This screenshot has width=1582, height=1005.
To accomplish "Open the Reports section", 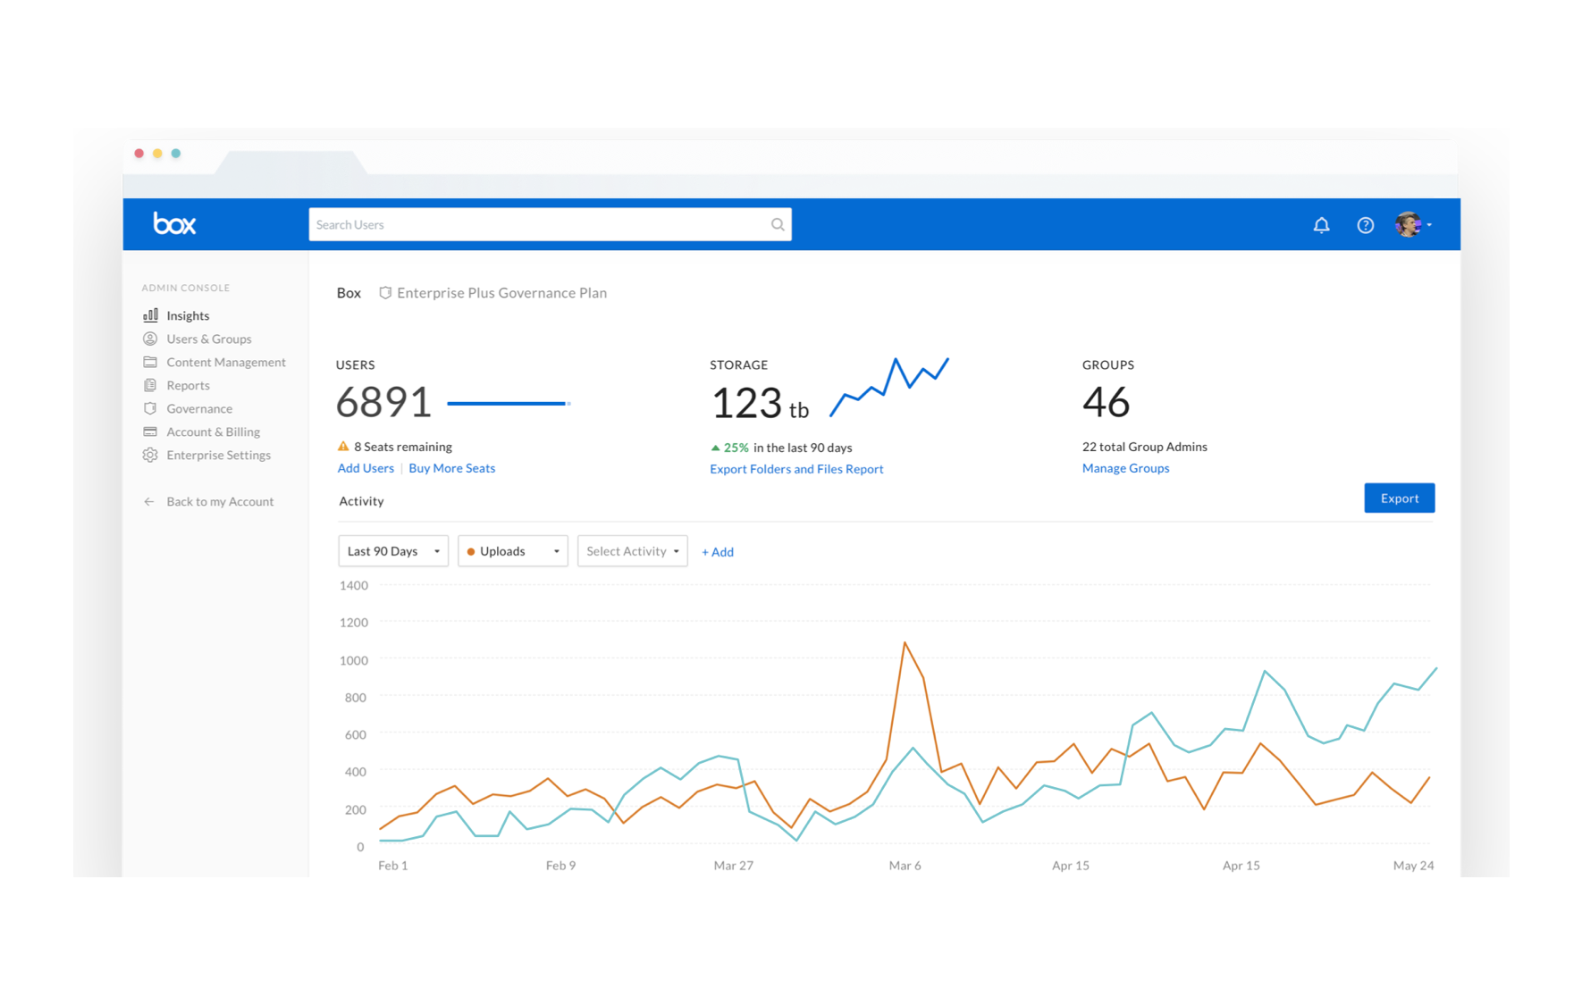I will 189,385.
